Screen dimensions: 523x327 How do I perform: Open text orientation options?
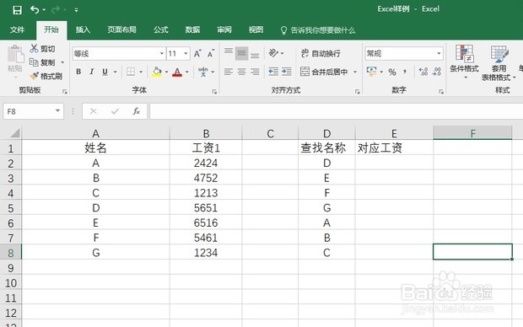(276, 53)
